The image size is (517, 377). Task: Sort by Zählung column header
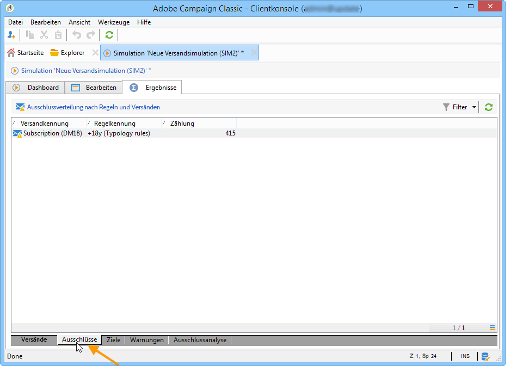click(x=199, y=123)
